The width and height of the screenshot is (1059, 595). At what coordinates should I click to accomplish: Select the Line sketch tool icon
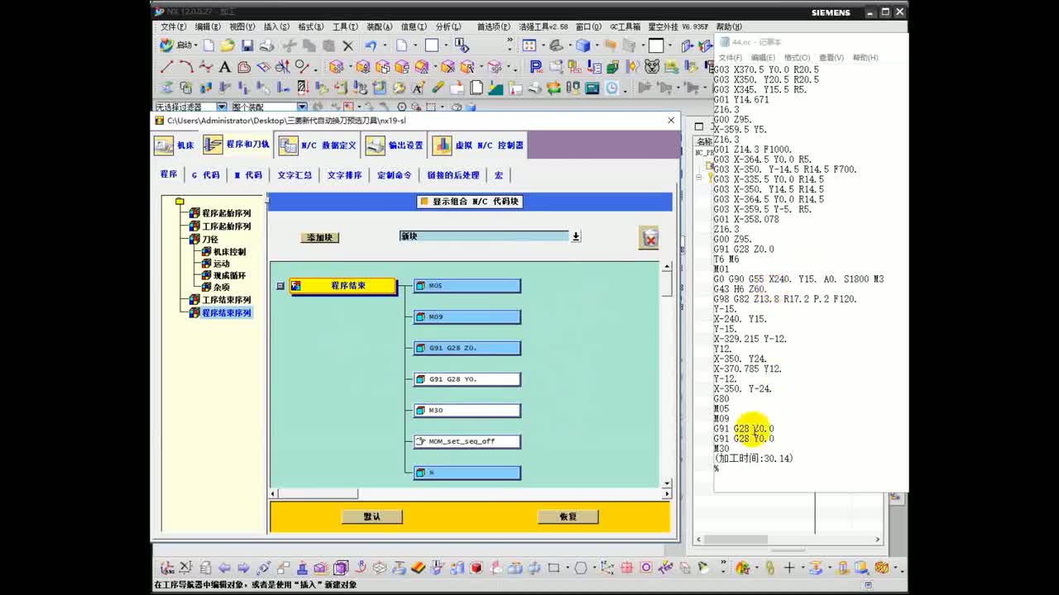167,67
